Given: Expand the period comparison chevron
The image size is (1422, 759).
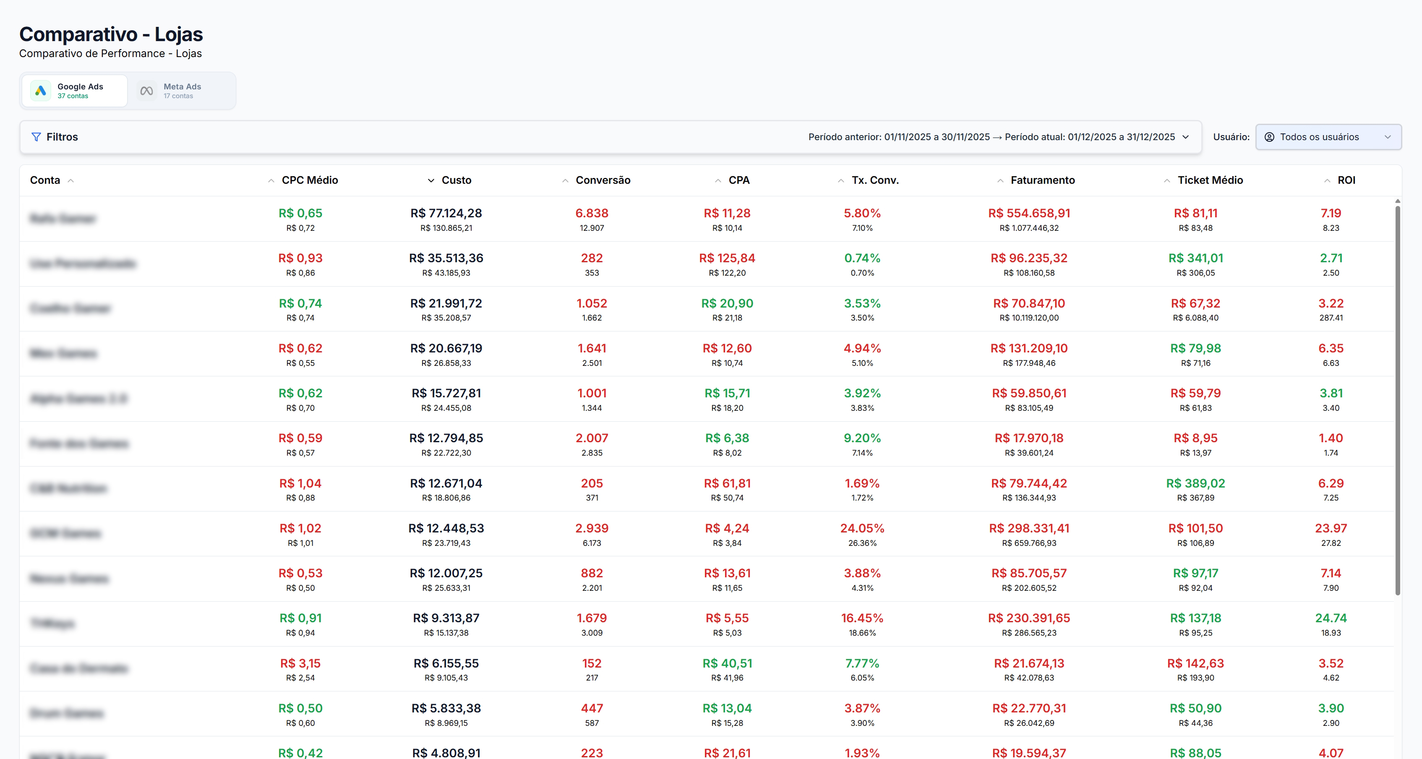Looking at the screenshot, I should point(1186,137).
